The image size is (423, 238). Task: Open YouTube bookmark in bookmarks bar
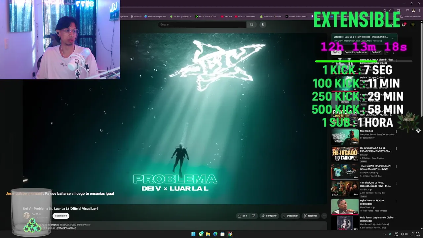coord(226,16)
